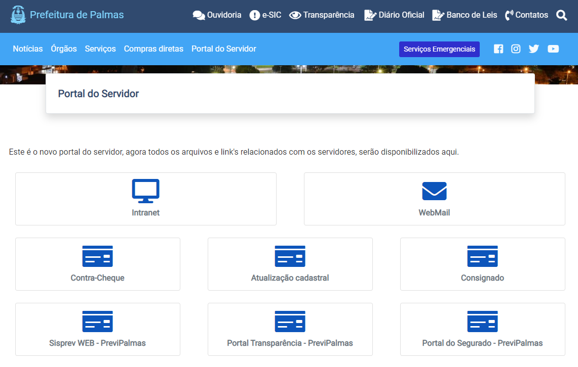
Task: Select the Portal do Segurado - PreviPalmas label
Action: tap(483, 343)
